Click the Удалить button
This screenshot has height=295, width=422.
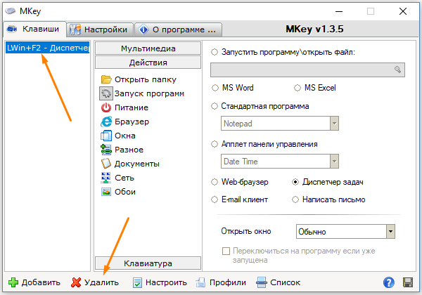pos(95,282)
